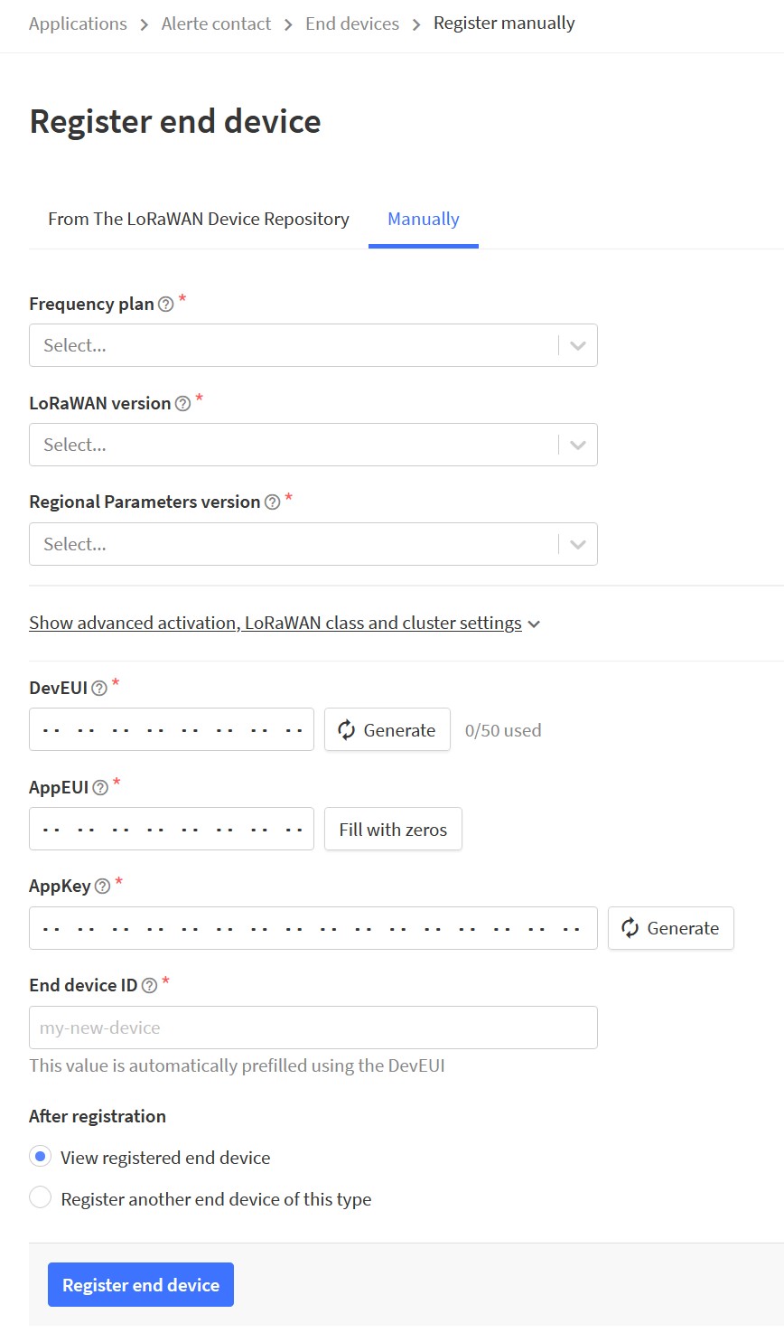Select View registered end device option
This screenshot has height=1342, width=784.
[x=41, y=1157]
